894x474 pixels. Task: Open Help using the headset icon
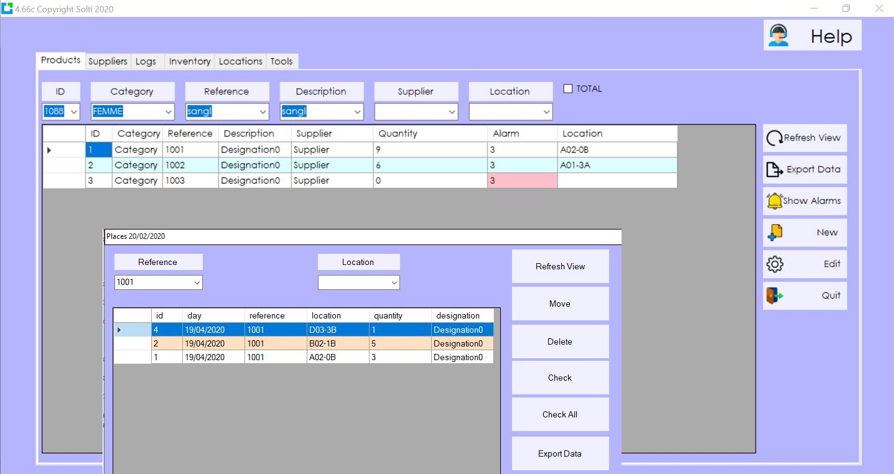pyautogui.click(x=778, y=35)
